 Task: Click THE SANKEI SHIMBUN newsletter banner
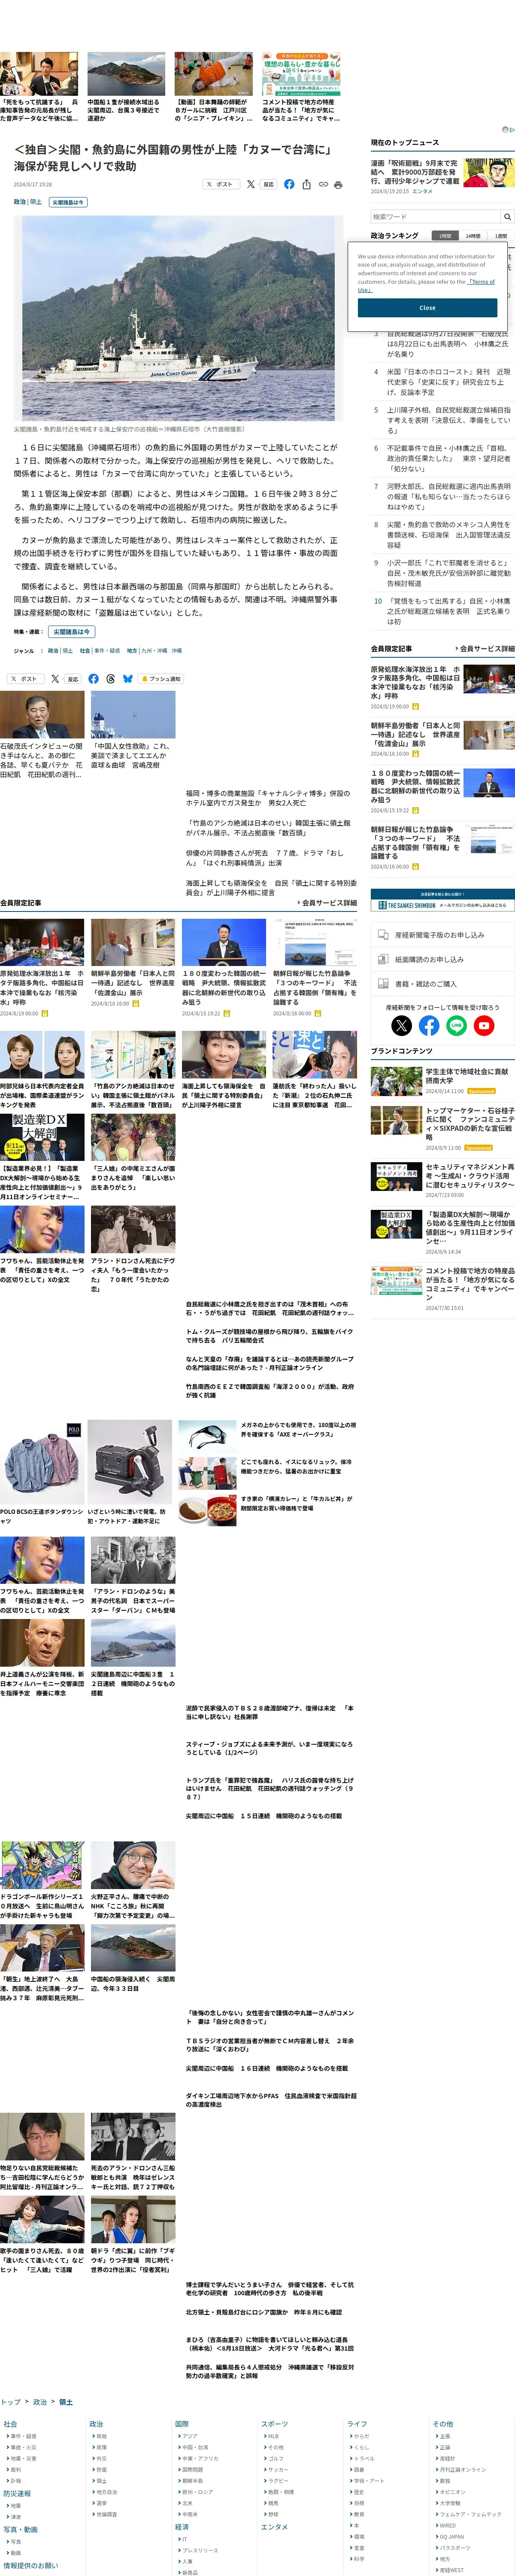point(443,900)
